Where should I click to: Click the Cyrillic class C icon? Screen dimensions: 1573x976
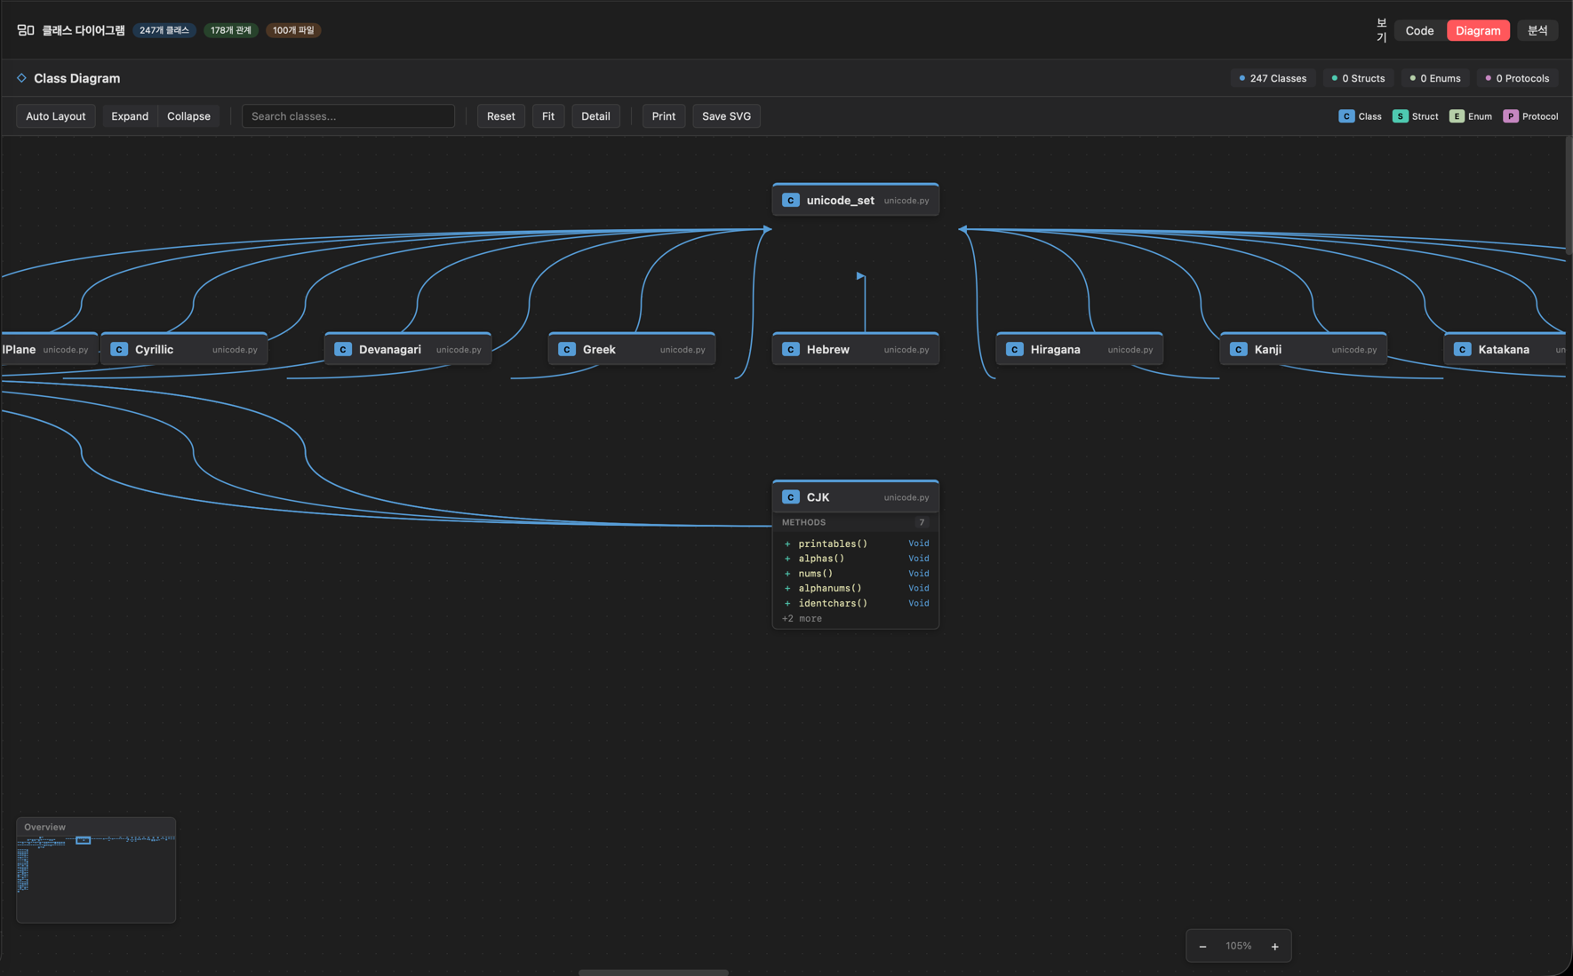pos(119,350)
